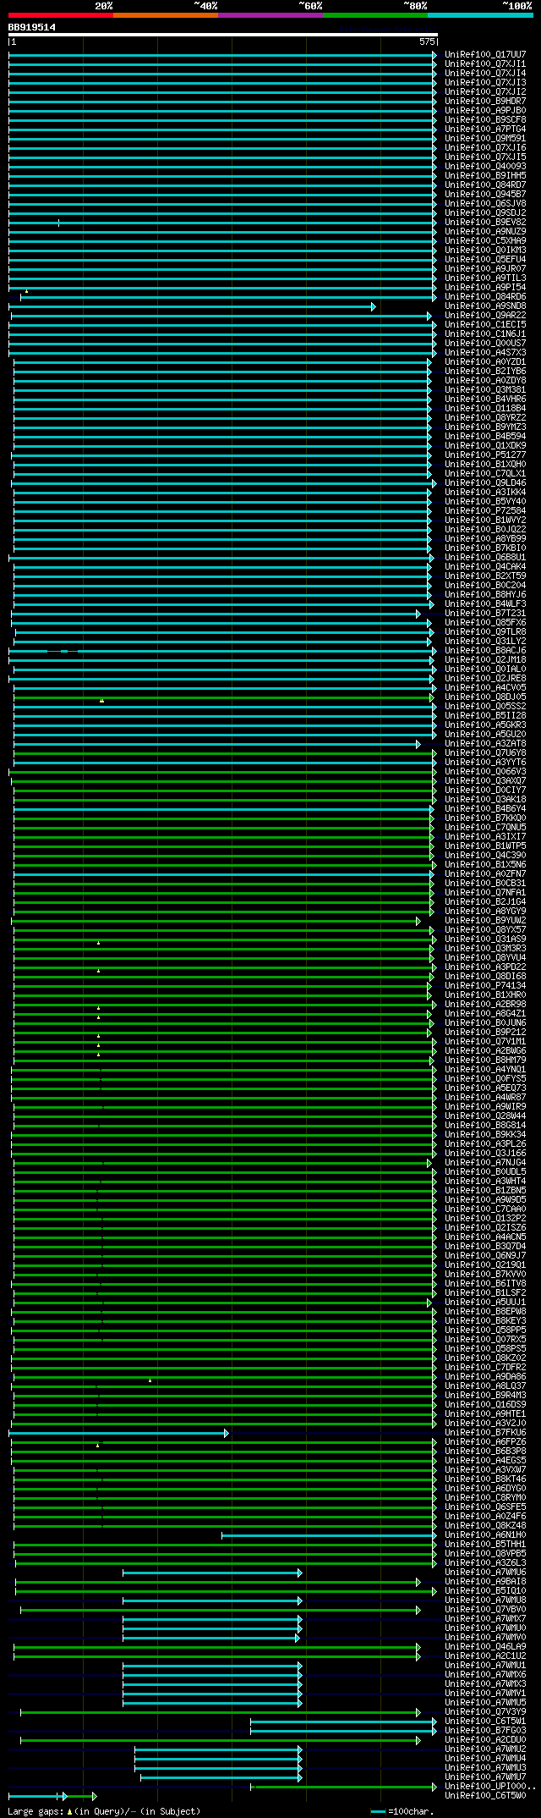Screen dimensions: 541x1818
Task: Click the green ~80% identity color band
Action: coord(374,14)
